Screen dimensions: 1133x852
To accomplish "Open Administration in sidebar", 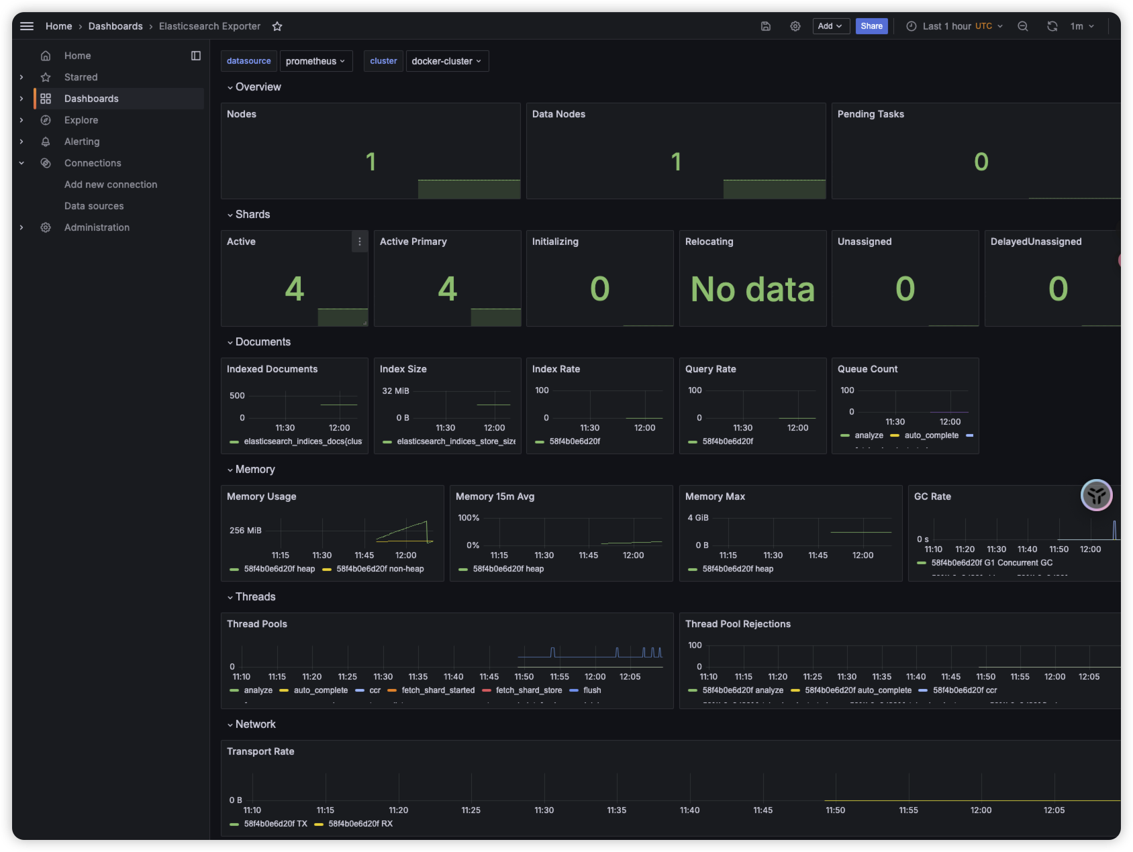I will click(x=97, y=227).
